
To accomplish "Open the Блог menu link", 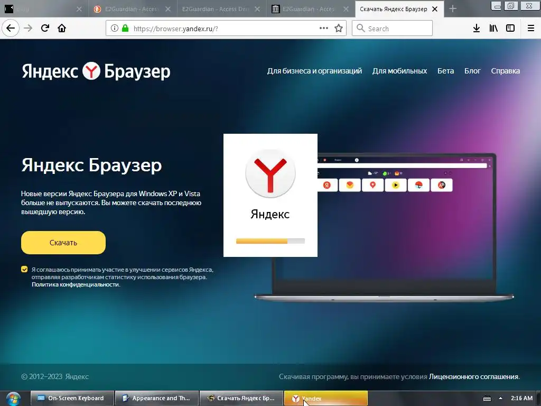I will [472, 71].
